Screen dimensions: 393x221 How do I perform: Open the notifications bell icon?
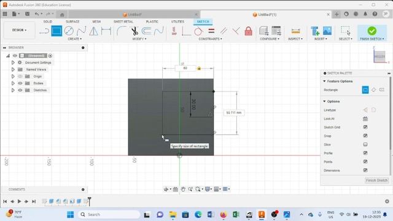[365, 14]
